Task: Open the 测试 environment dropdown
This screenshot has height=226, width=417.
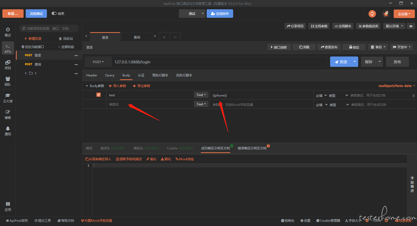Action: [x=192, y=14]
